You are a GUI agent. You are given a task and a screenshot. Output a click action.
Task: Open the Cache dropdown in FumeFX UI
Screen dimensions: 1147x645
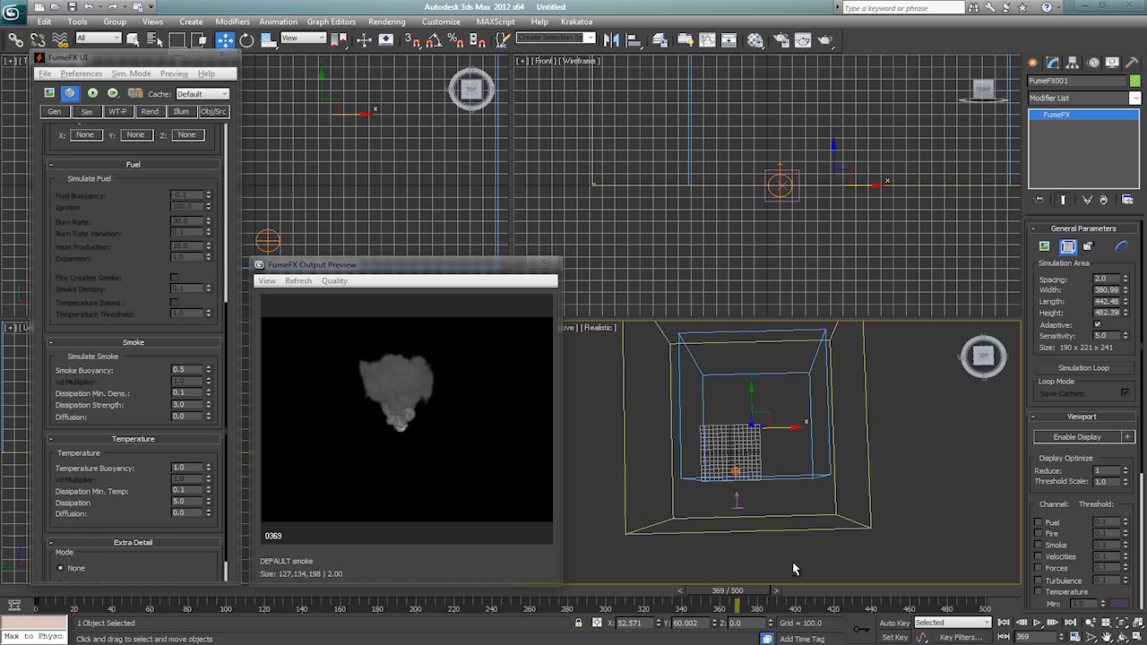tap(203, 93)
